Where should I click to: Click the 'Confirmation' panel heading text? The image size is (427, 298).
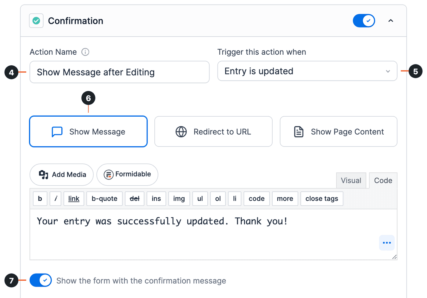(x=76, y=21)
